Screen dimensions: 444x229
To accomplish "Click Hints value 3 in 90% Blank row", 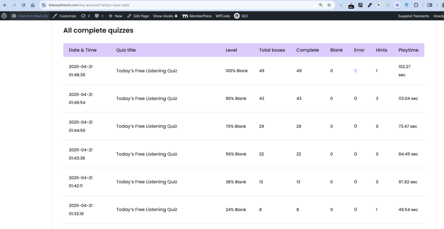I will (x=377, y=98).
